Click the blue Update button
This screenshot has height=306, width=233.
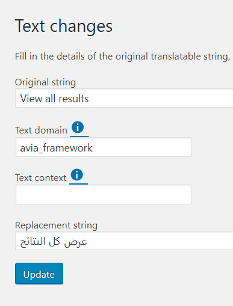[39, 274]
